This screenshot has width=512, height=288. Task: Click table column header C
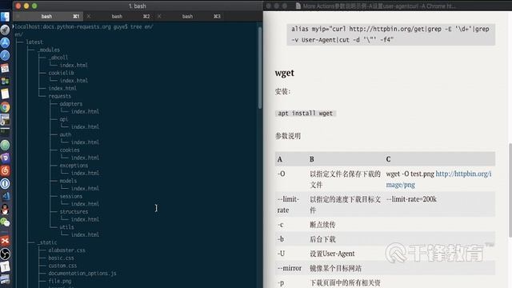tap(388, 159)
